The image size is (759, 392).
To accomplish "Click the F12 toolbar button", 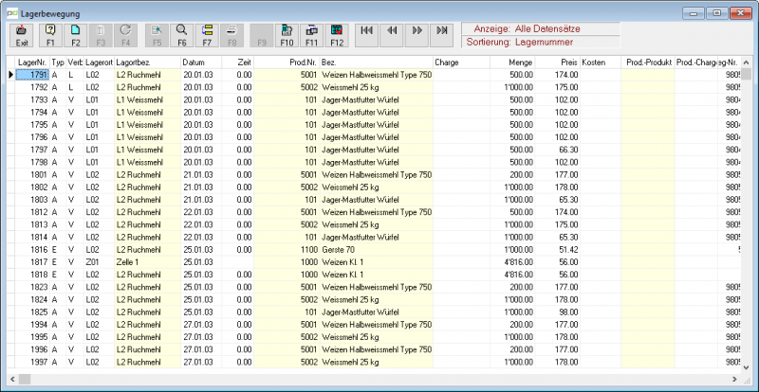I will 338,35.
